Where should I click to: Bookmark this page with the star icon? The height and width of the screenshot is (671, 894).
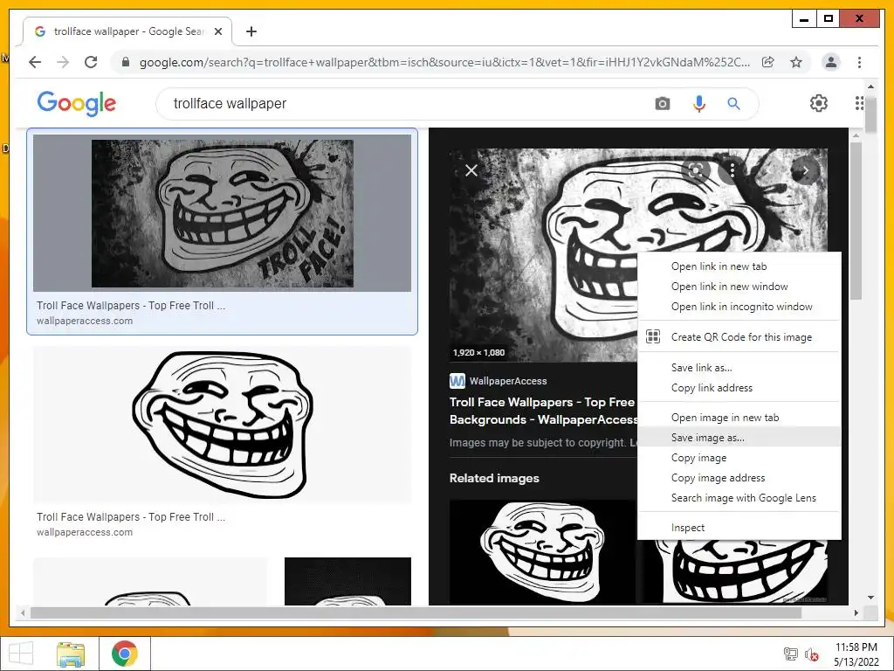tap(796, 62)
